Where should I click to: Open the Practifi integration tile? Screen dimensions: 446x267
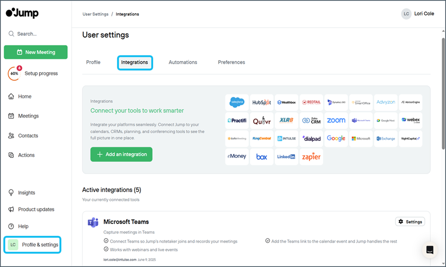[x=237, y=121]
